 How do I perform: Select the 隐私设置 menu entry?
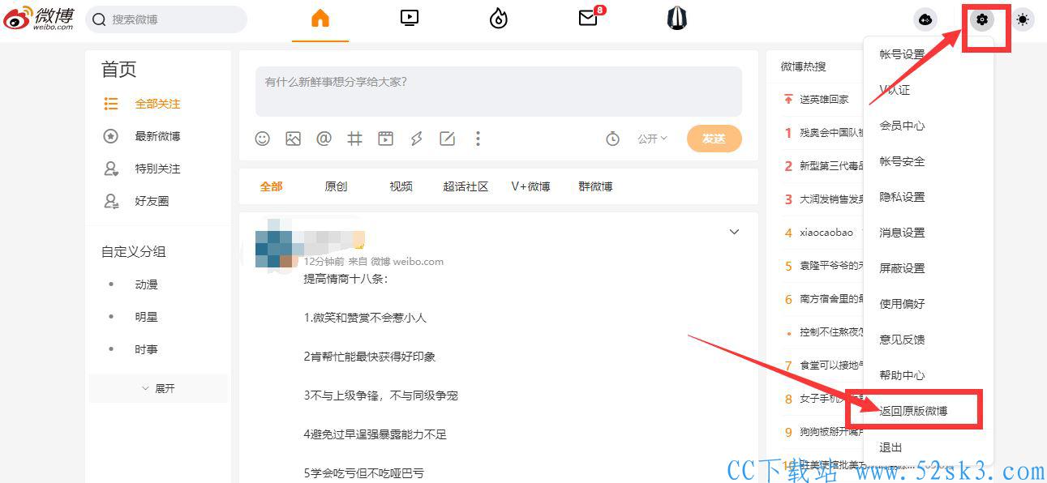(x=902, y=197)
